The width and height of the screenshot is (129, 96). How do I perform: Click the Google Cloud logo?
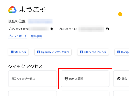(12, 10)
